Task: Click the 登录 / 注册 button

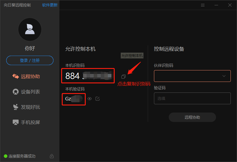Action: point(30,60)
